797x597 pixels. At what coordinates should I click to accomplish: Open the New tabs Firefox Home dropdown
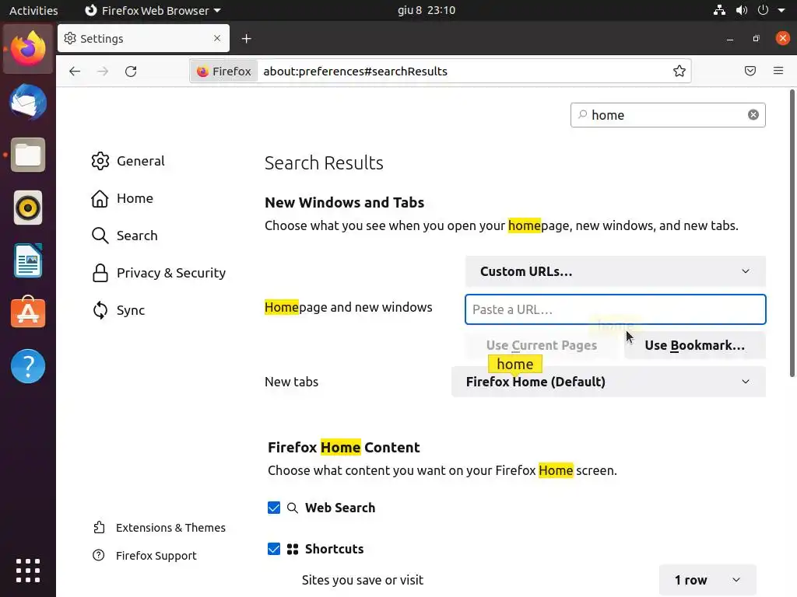pos(608,382)
